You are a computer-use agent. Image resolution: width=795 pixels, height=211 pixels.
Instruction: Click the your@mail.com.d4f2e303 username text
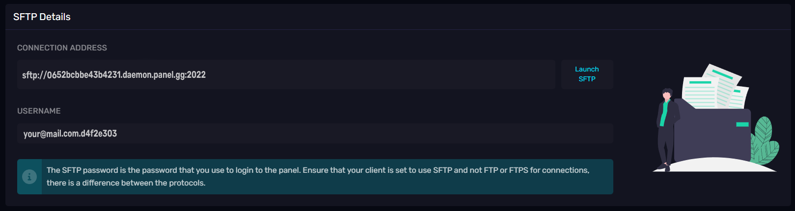(70, 134)
